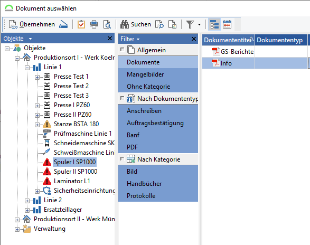The height and width of the screenshot is (245, 310).
Task: Click the Übernehmen button label
Action: click(37, 24)
